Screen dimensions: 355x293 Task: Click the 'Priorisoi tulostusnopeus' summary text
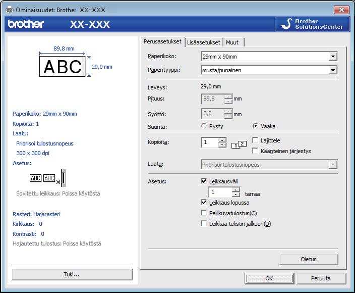tap(45, 143)
